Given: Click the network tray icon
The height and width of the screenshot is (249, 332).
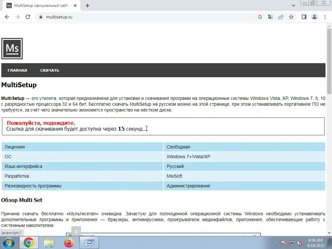Looking at the screenshot, I should point(291,243).
